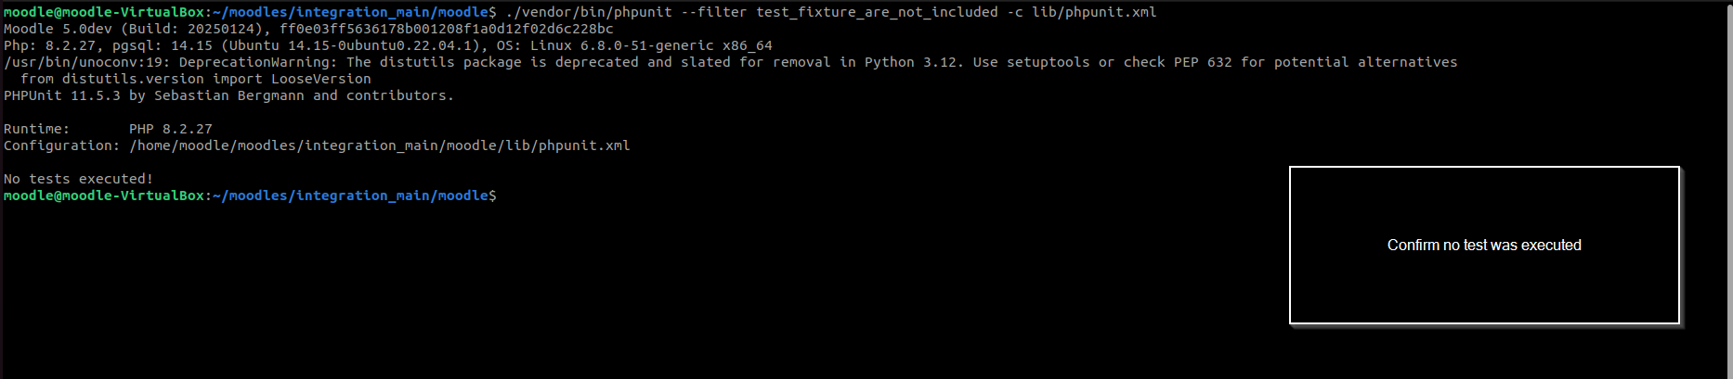Click the bottom empty shell prompt
This screenshot has width=1733, height=379.
click(x=251, y=196)
